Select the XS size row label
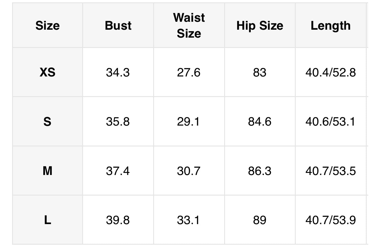380x250 pixels. [47, 72]
